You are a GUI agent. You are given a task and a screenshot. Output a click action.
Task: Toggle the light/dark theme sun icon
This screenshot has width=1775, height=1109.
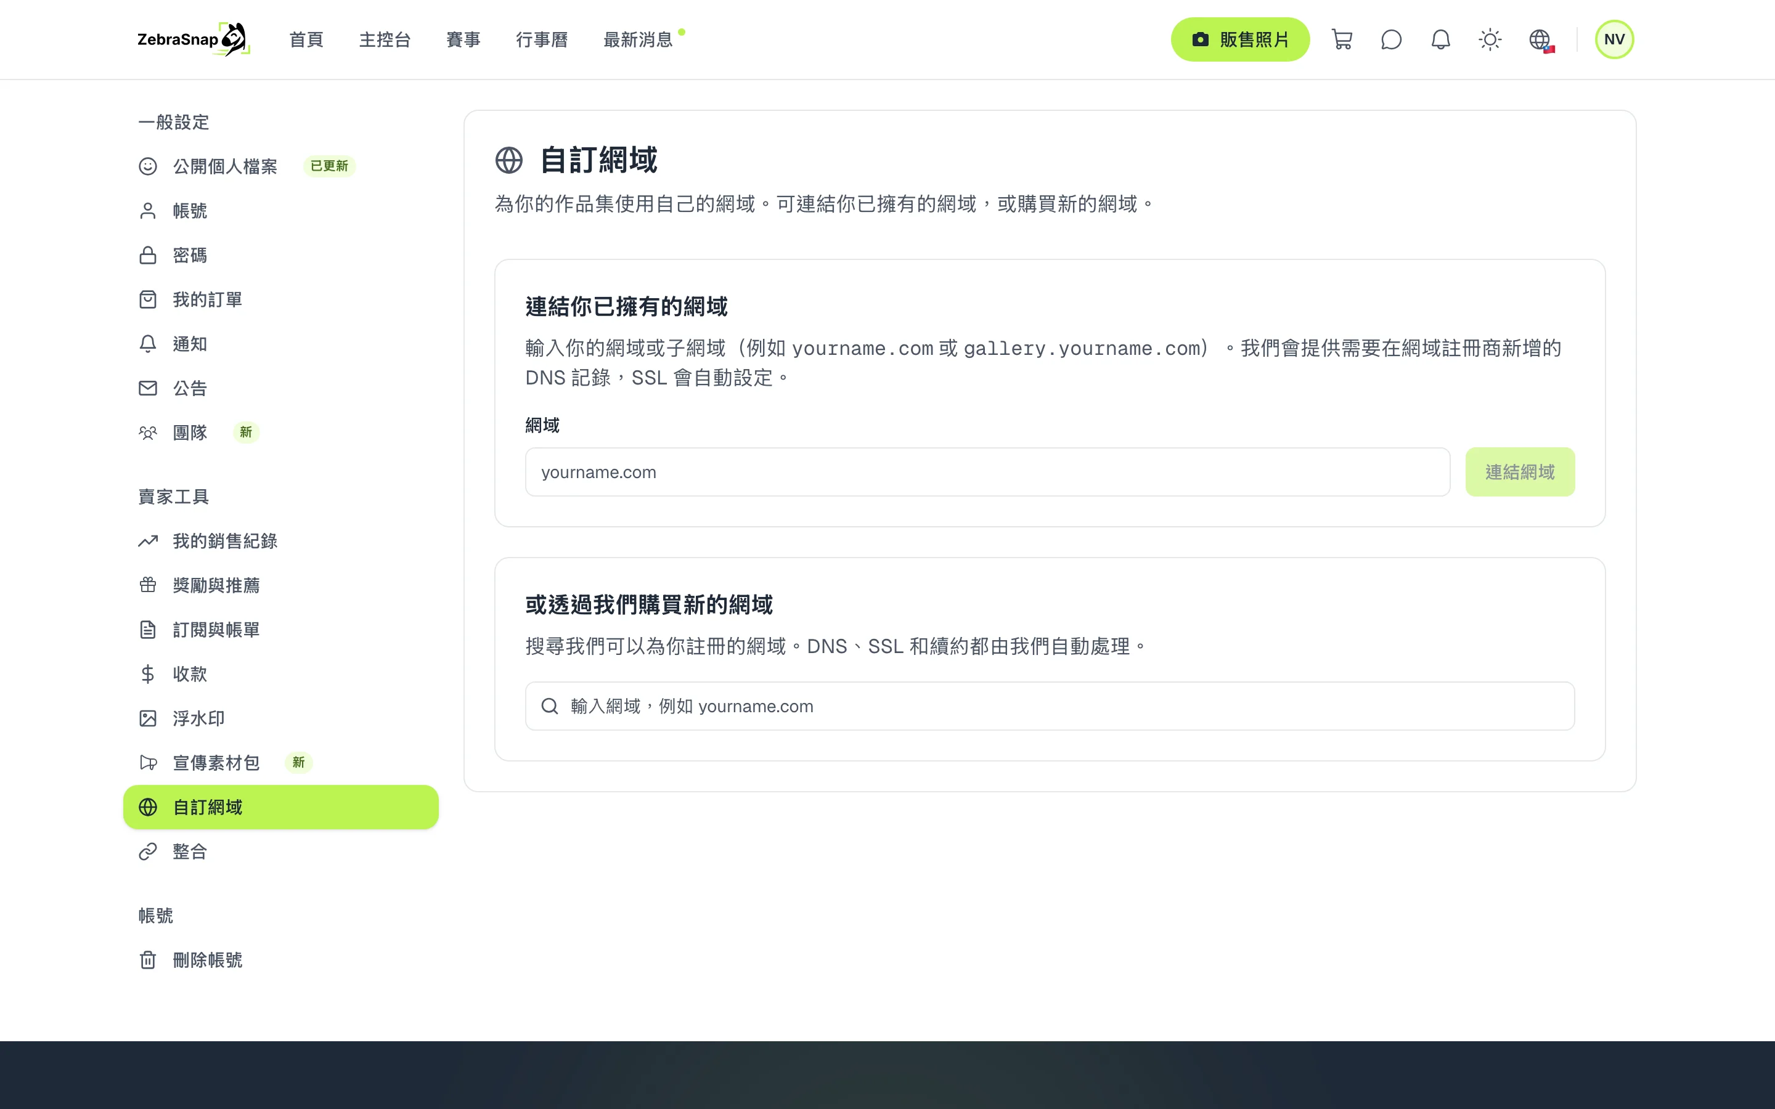tap(1490, 39)
